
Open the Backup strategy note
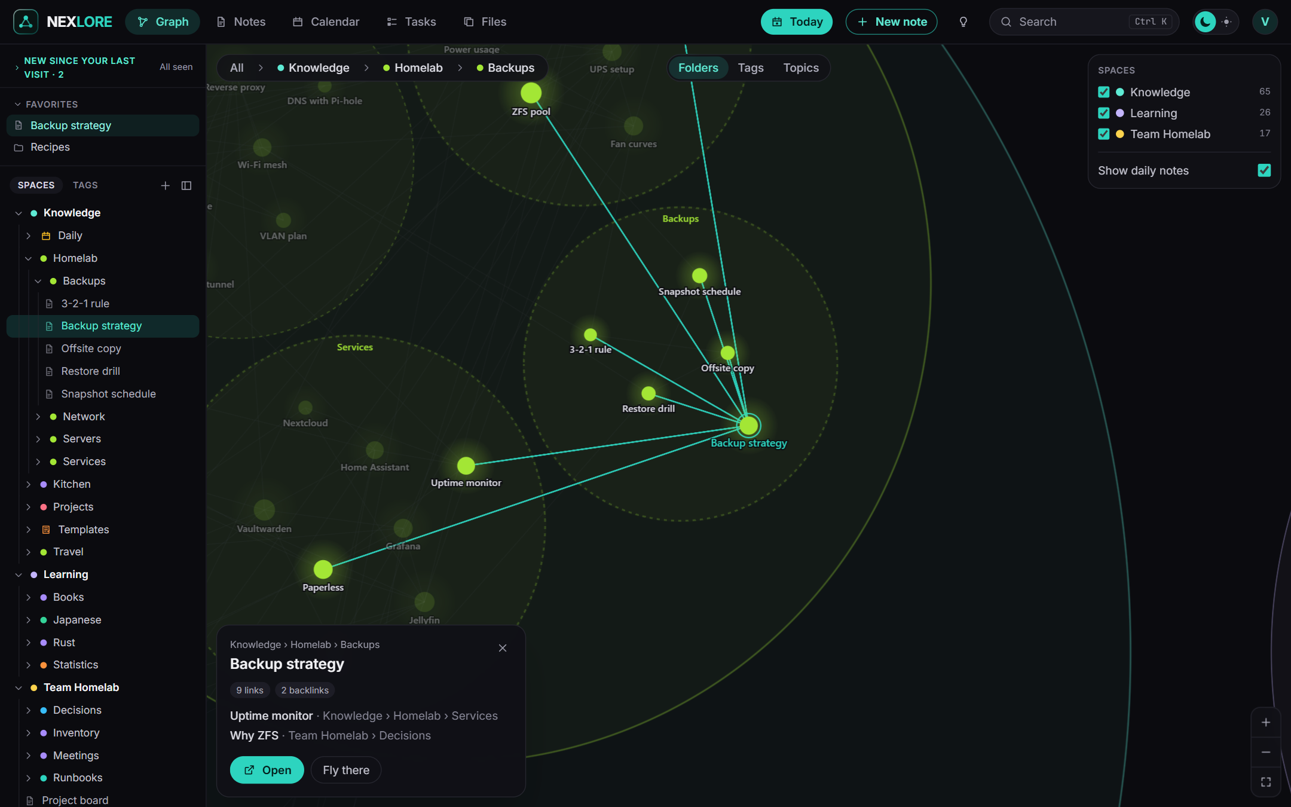click(x=267, y=770)
